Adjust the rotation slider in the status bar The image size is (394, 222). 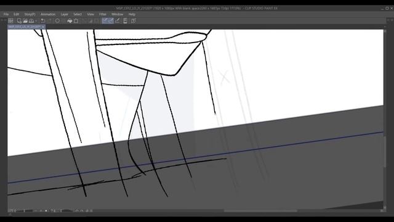click(x=67, y=211)
